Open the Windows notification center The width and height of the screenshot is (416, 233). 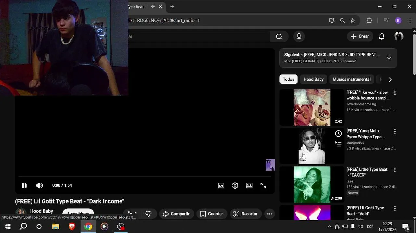click(406, 227)
